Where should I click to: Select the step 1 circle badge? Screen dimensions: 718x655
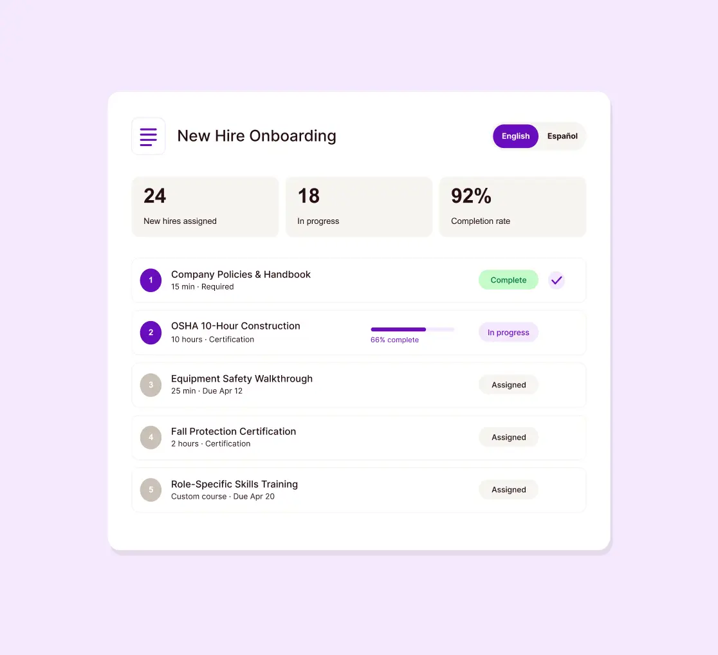(x=151, y=281)
